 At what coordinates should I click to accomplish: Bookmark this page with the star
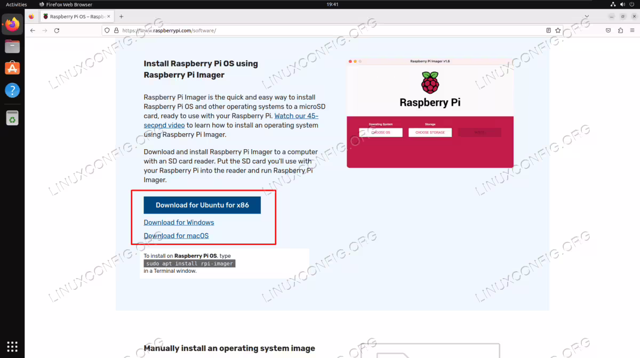[558, 30]
